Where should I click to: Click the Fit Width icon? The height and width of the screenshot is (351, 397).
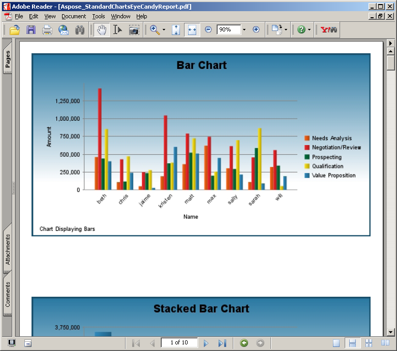[x=192, y=30]
